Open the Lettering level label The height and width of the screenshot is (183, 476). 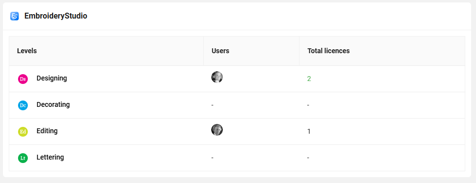tap(50, 158)
